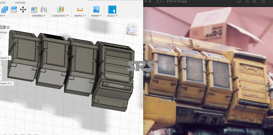Click the New Component icon
This screenshot has height=135, width=273.
pyautogui.click(x=34, y=10)
